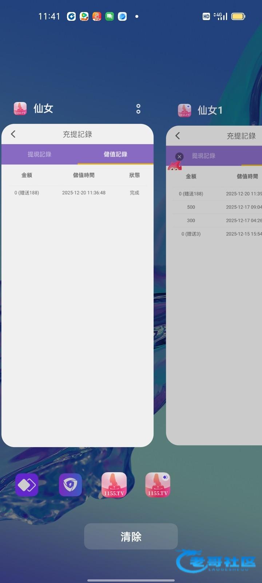This screenshot has width=262, height=583.
Task: Select 提現記錄 tab in the 仙女1 card
Action: (x=204, y=156)
